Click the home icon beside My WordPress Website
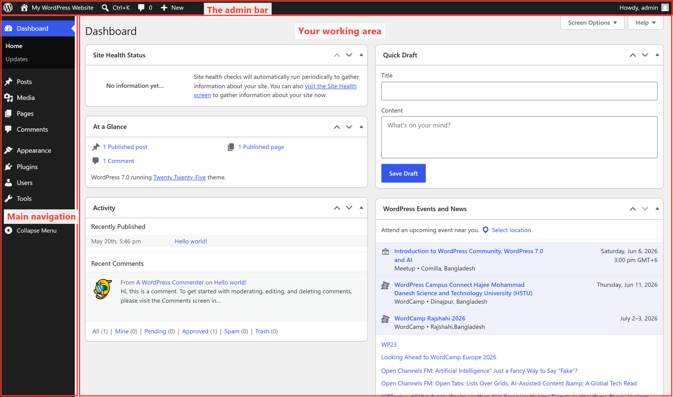The height and width of the screenshot is (397, 673). (x=24, y=8)
